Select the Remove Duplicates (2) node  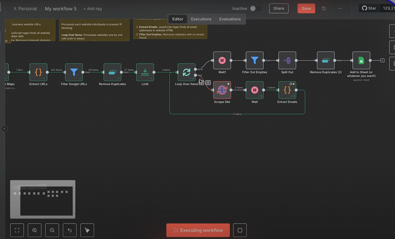(x=326, y=61)
